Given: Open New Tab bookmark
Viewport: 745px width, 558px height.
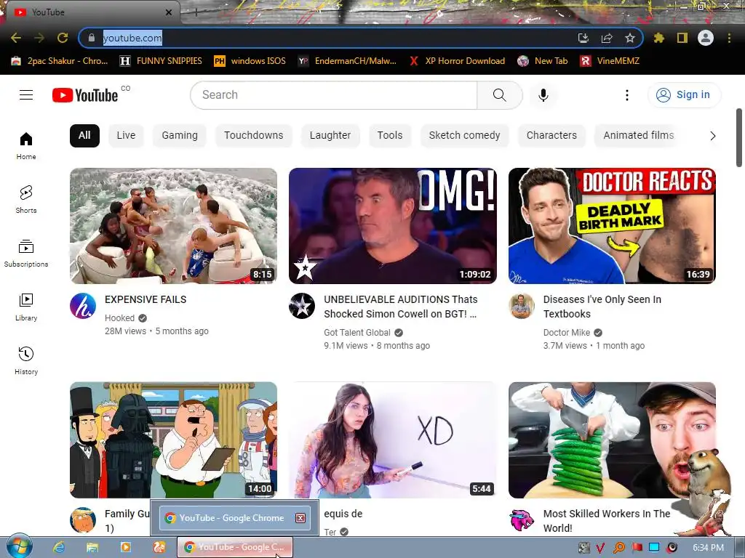Looking at the screenshot, I should [543, 61].
